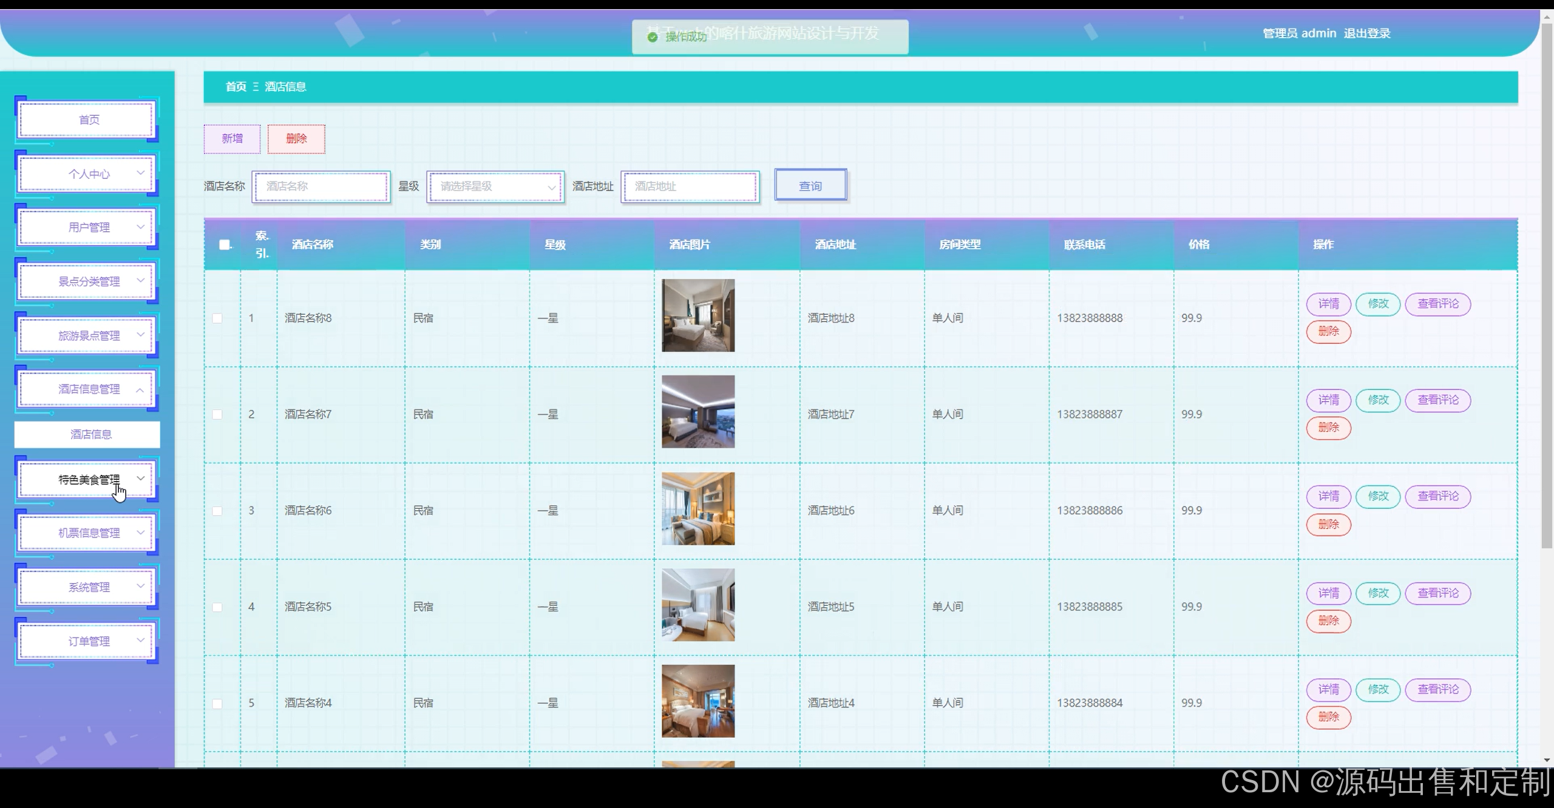Expand the 特色美食管理 menu section
Viewport: 1554px width, 808px height.
88,479
